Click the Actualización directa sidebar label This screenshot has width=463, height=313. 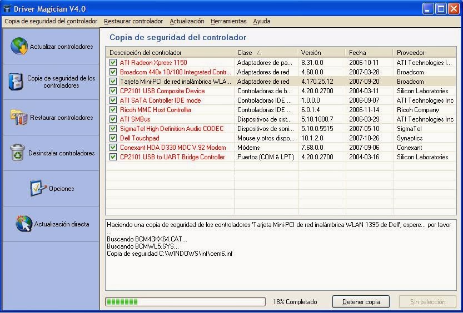(x=61, y=224)
